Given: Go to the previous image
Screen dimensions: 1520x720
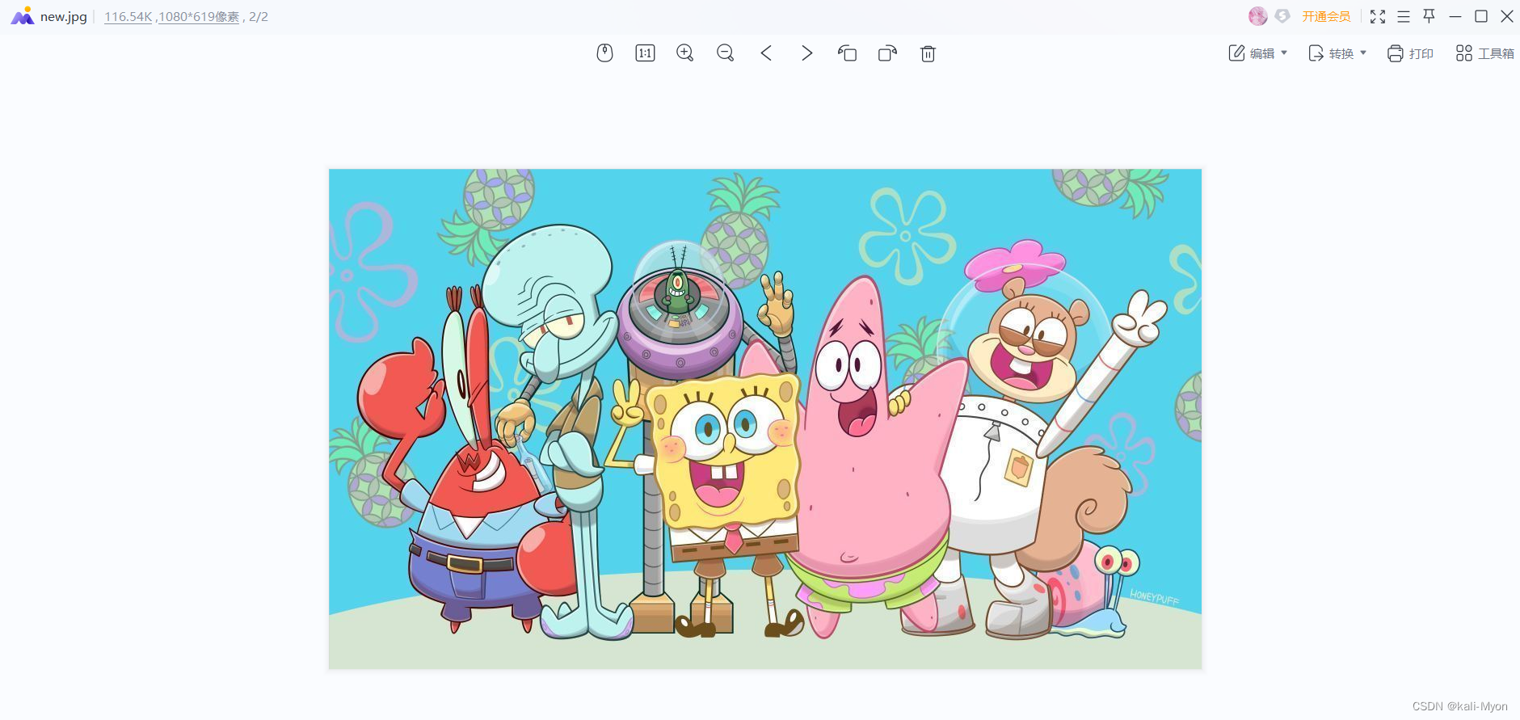Looking at the screenshot, I should tap(766, 53).
